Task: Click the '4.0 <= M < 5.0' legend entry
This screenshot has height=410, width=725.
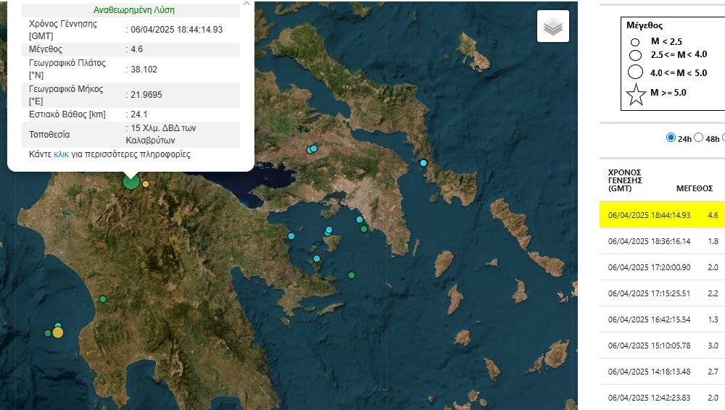Action: pyautogui.click(x=668, y=72)
